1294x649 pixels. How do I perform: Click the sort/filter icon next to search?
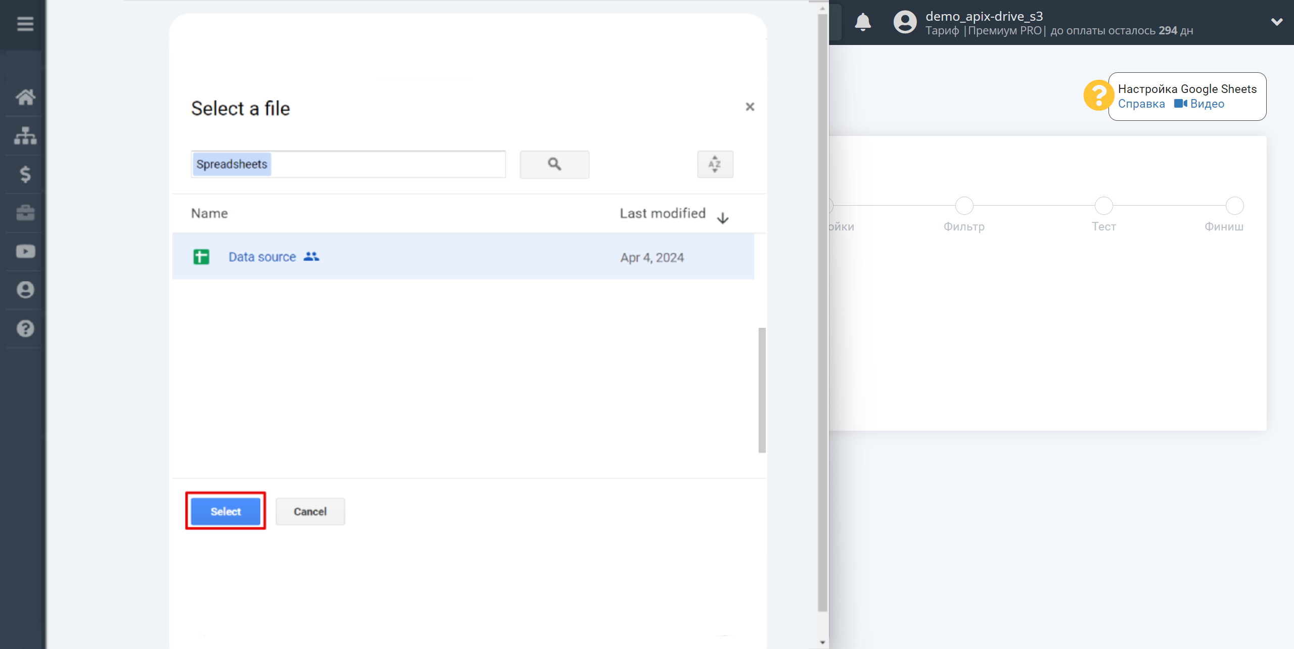point(714,164)
